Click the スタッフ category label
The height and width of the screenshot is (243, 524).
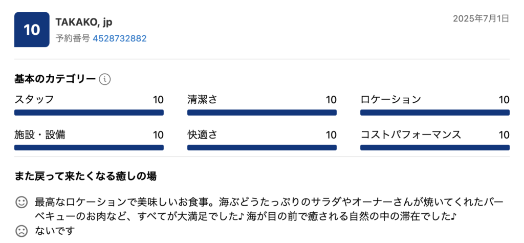(34, 99)
